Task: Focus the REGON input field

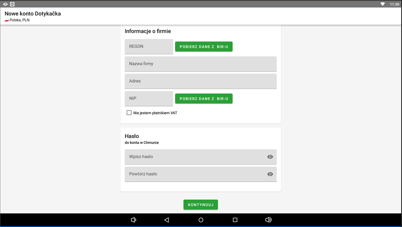Action: click(149, 47)
